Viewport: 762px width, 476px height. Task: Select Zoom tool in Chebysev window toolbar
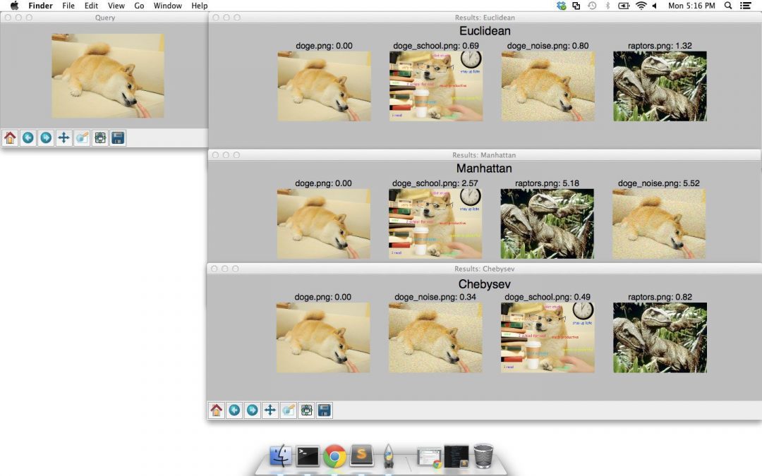click(x=288, y=410)
